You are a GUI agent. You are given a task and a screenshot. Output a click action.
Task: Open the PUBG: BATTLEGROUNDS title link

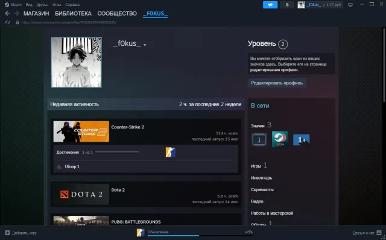click(x=136, y=222)
